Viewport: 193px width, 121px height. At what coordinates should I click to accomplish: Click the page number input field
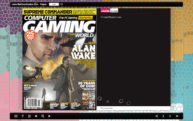point(54,4)
